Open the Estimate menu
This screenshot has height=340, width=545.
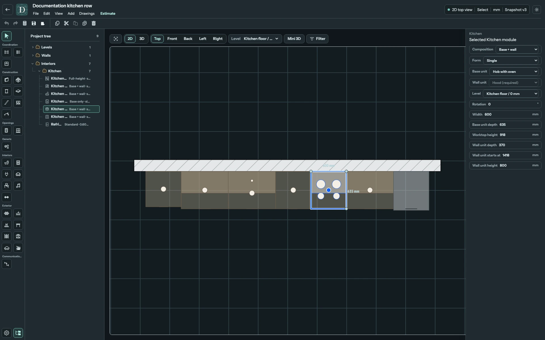tap(108, 14)
